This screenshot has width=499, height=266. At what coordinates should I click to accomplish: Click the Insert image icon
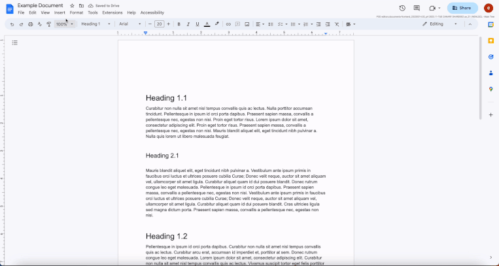pyautogui.click(x=247, y=24)
